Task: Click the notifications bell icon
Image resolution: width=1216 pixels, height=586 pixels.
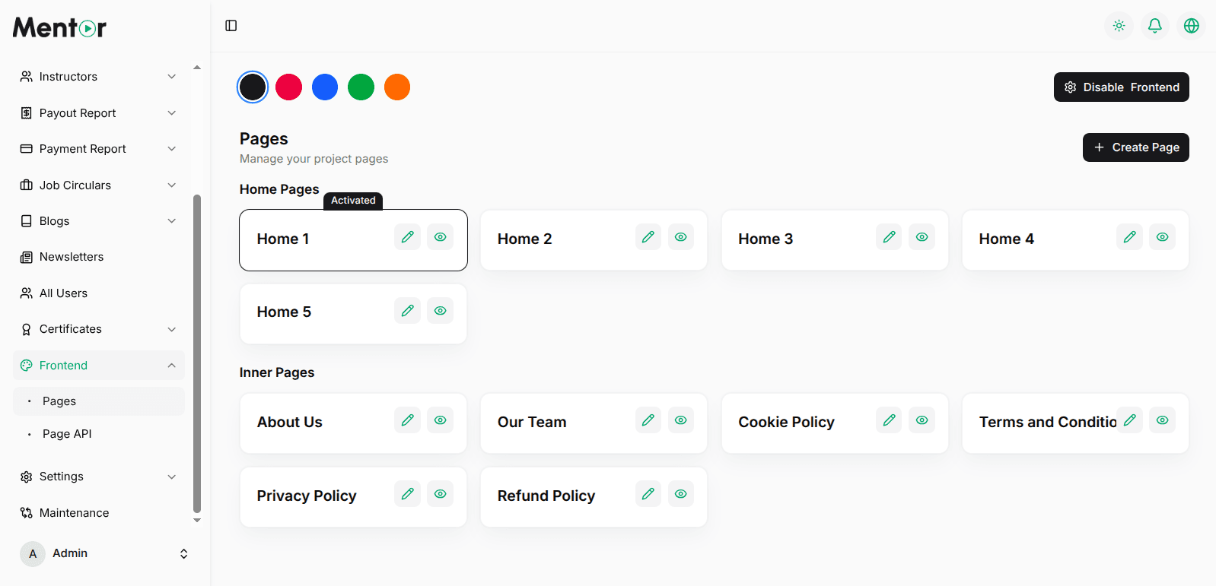Action: point(1154,25)
